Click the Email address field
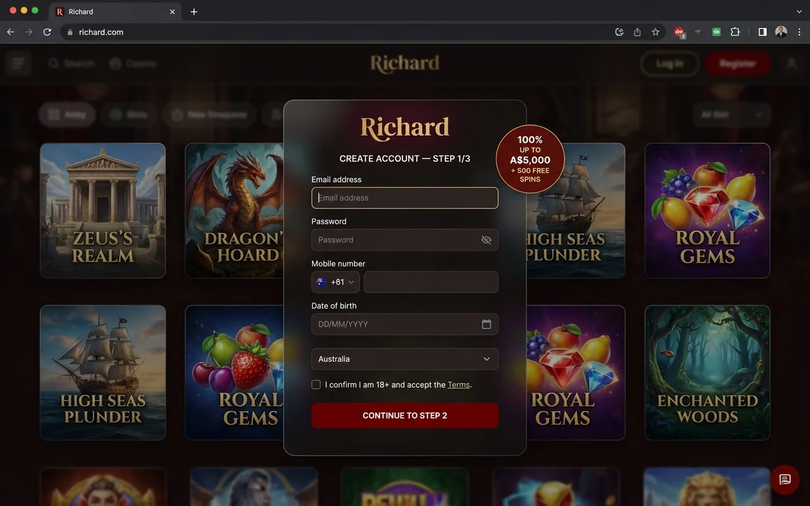Viewport: 810px width, 506px height. click(x=405, y=198)
